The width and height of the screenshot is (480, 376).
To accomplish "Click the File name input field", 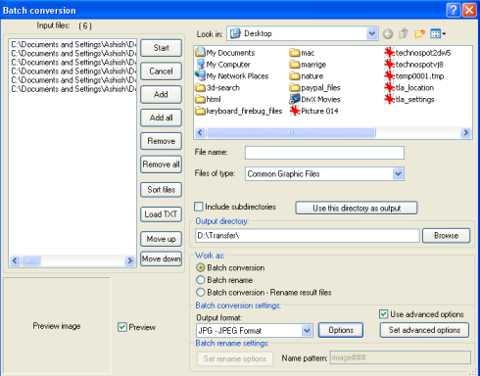I will pos(324,153).
